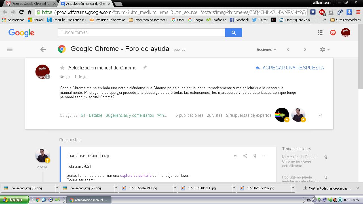The width and height of the screenshot is (363, 204).
Task: Open the Telefónica bookmark
Action: 216,20
